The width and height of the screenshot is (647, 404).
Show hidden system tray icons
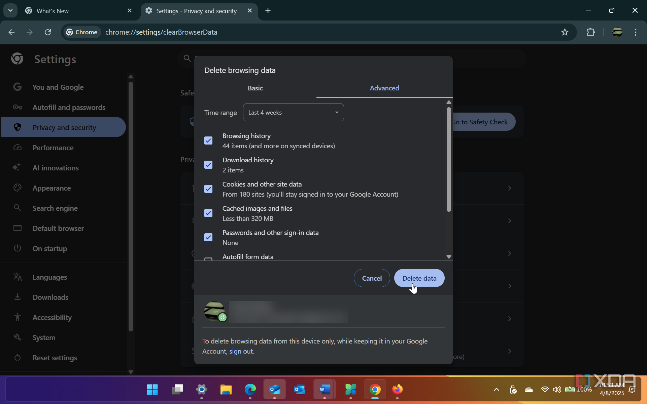pos(496,390)
